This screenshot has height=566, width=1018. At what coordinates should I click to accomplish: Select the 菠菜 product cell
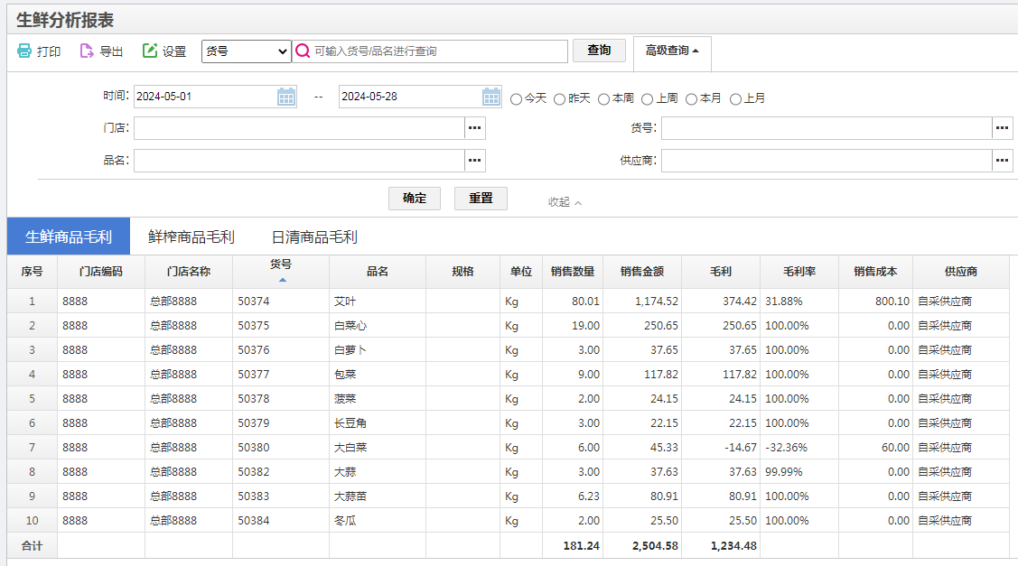[378, 398]
